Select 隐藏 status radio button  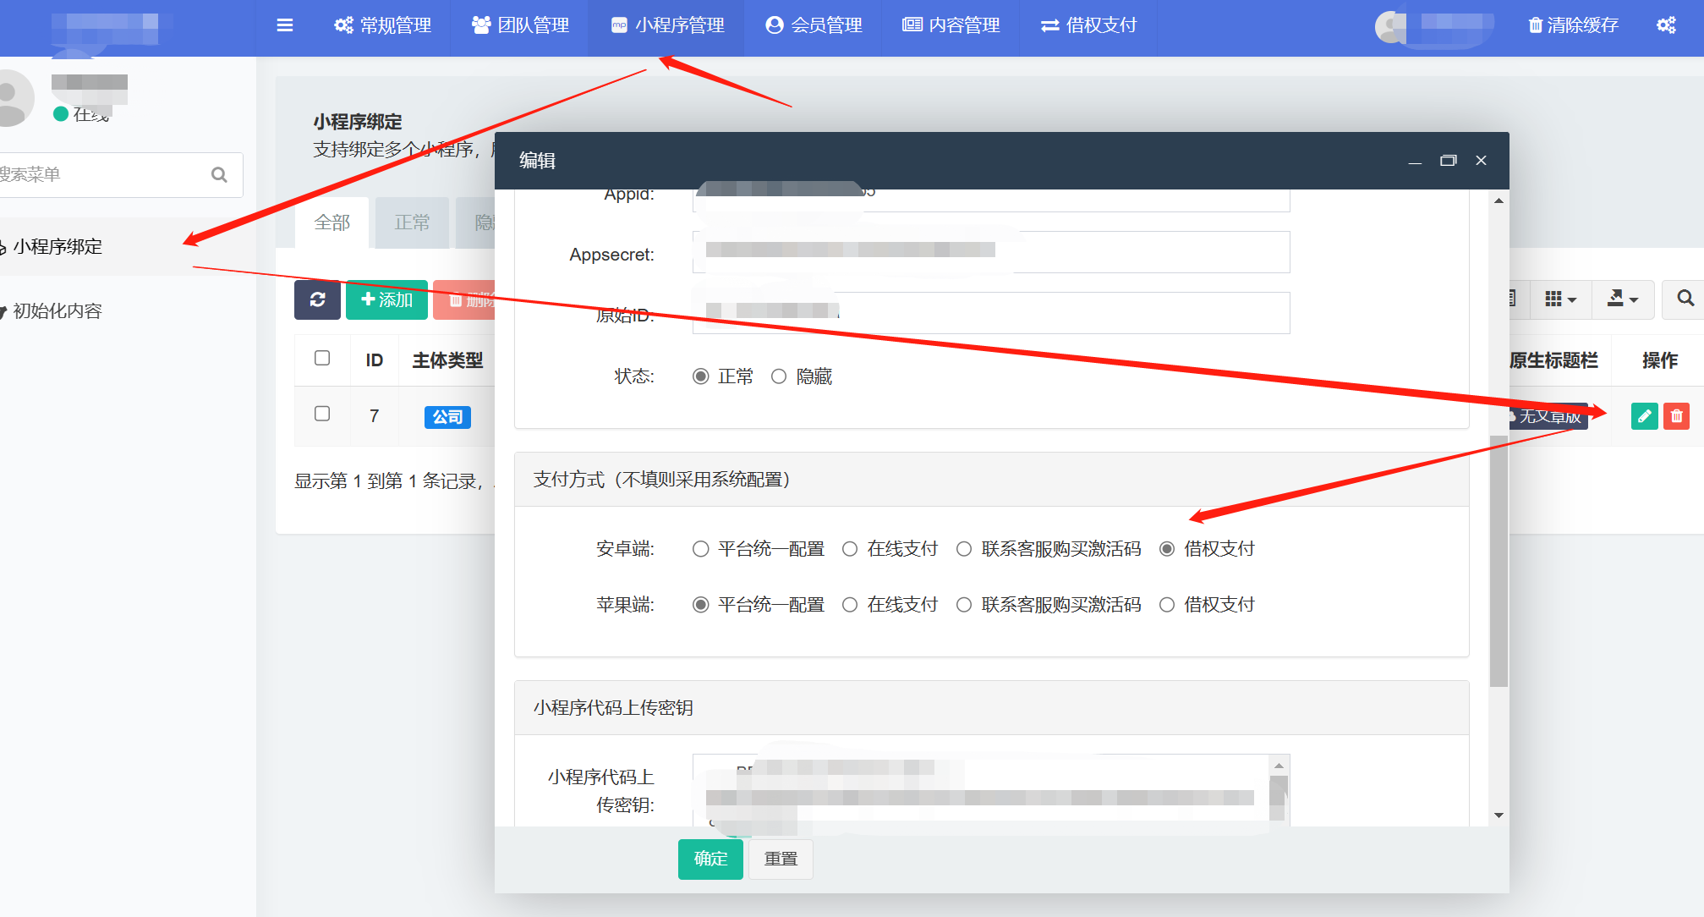[x=779, y=376]
